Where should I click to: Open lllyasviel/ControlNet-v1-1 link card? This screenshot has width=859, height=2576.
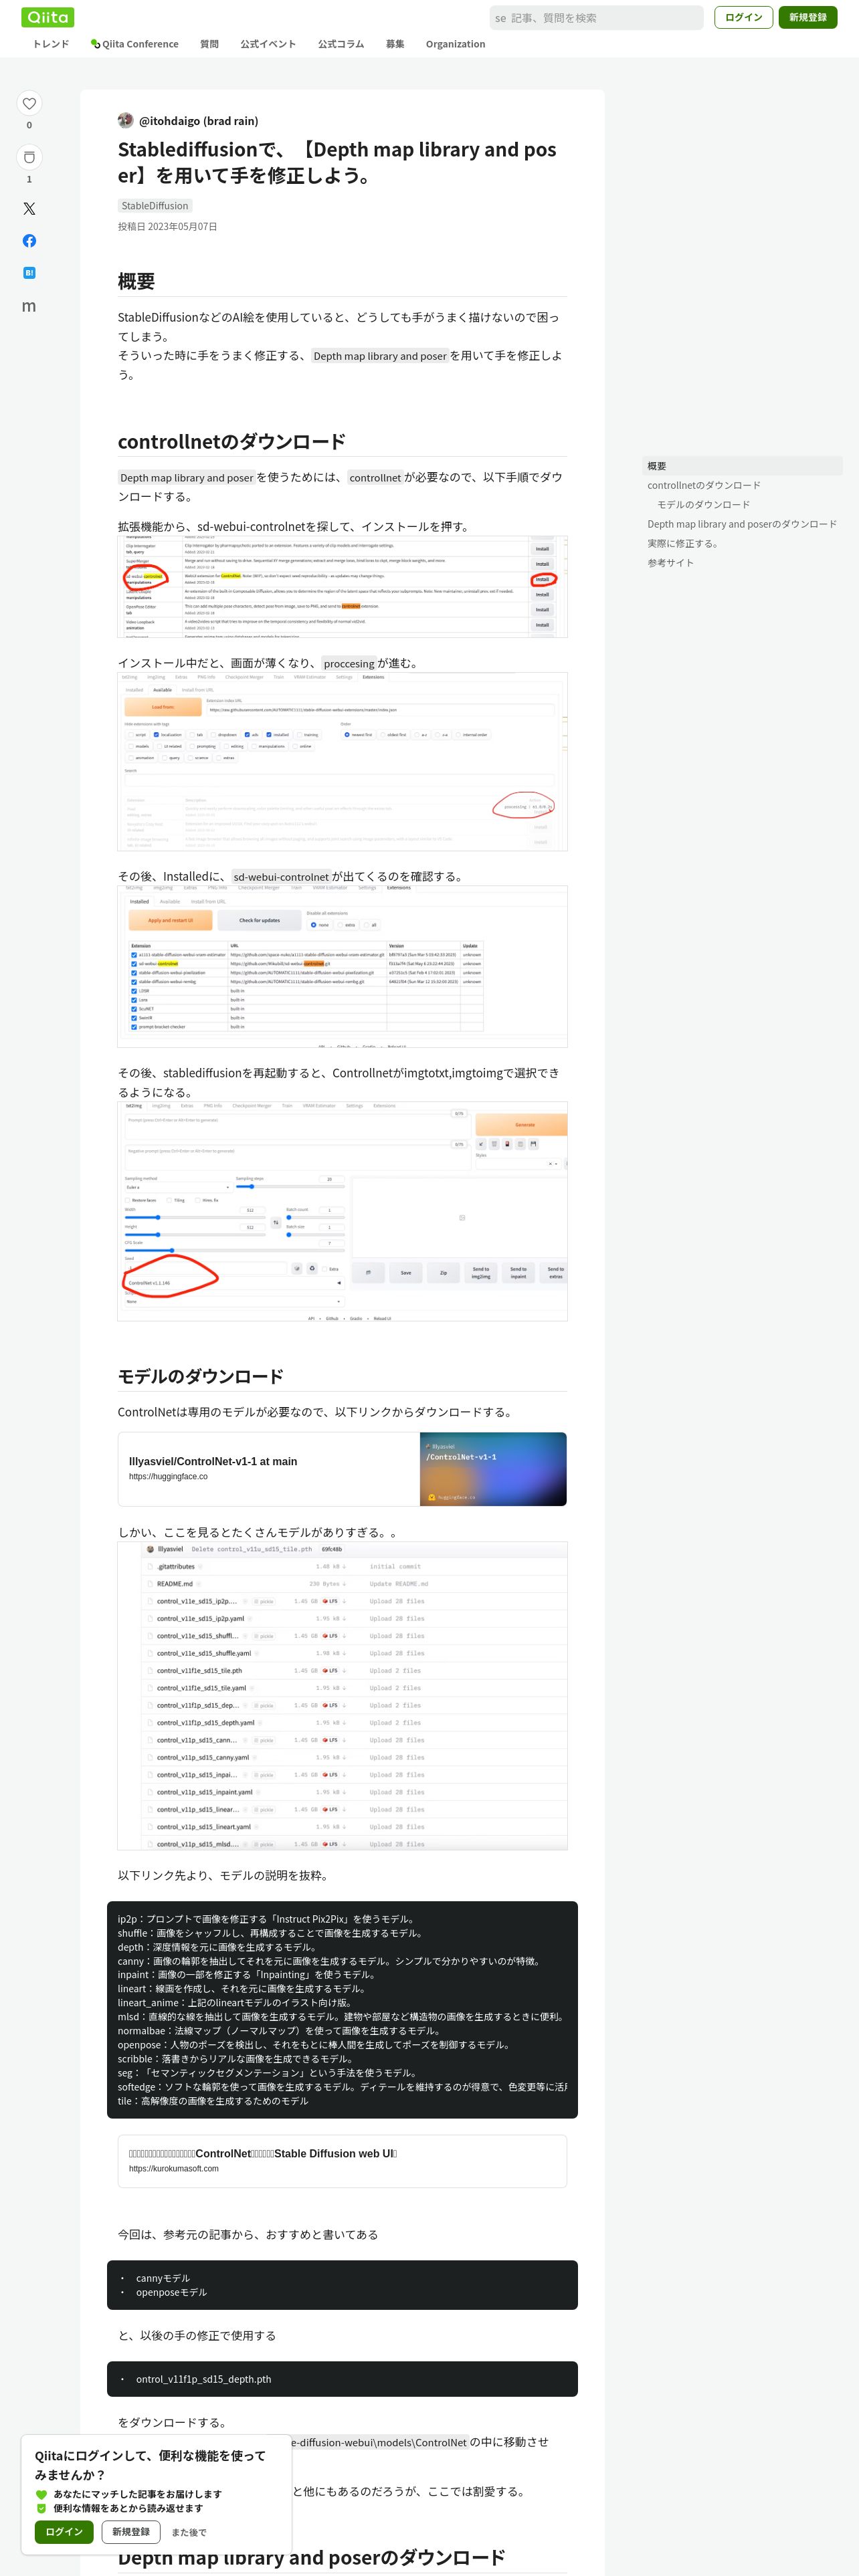pos(342,1469)
